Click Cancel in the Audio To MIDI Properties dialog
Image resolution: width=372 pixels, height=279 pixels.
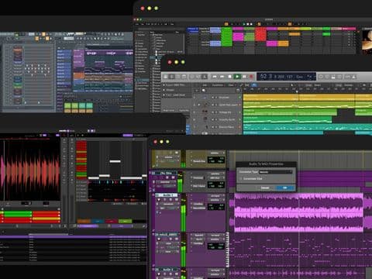(x=265, y=188)
